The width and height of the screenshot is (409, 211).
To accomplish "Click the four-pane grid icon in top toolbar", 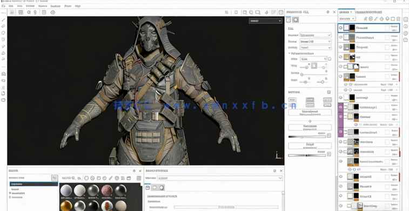I will point(21,12).
